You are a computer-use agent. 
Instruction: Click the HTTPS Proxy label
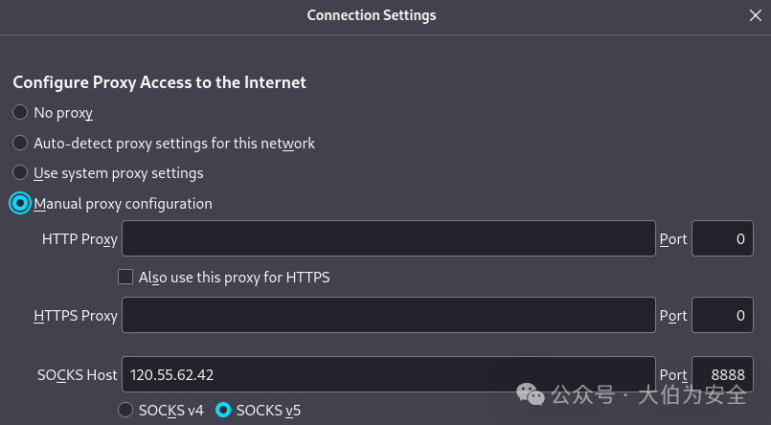point(76,315)
